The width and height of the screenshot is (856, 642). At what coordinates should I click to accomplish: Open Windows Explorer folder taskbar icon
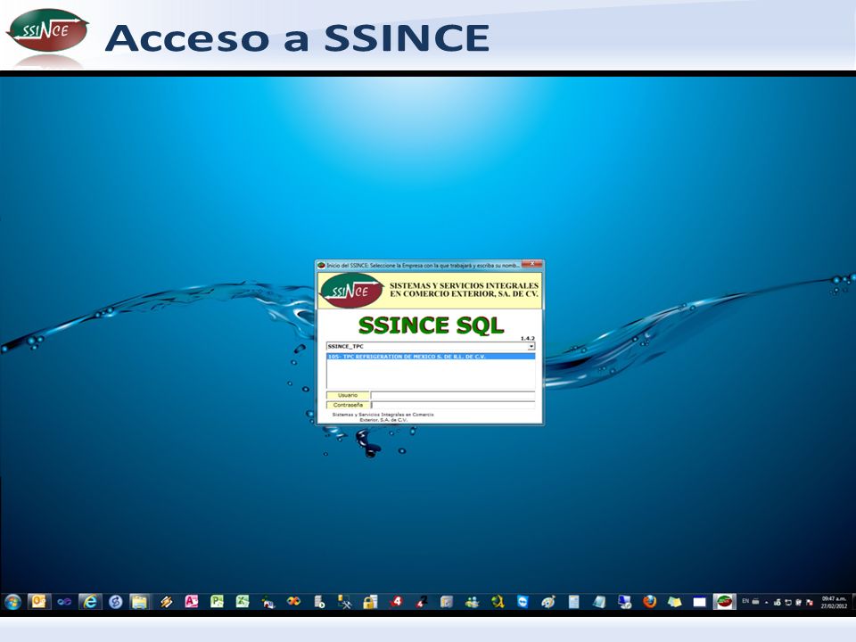coord(140,602)
